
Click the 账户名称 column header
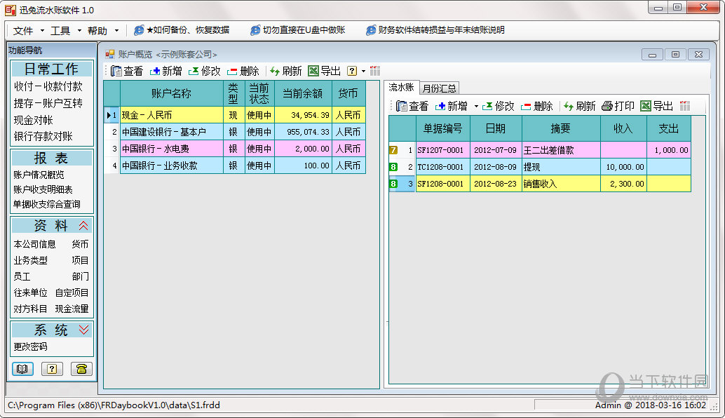click(172, 93)
